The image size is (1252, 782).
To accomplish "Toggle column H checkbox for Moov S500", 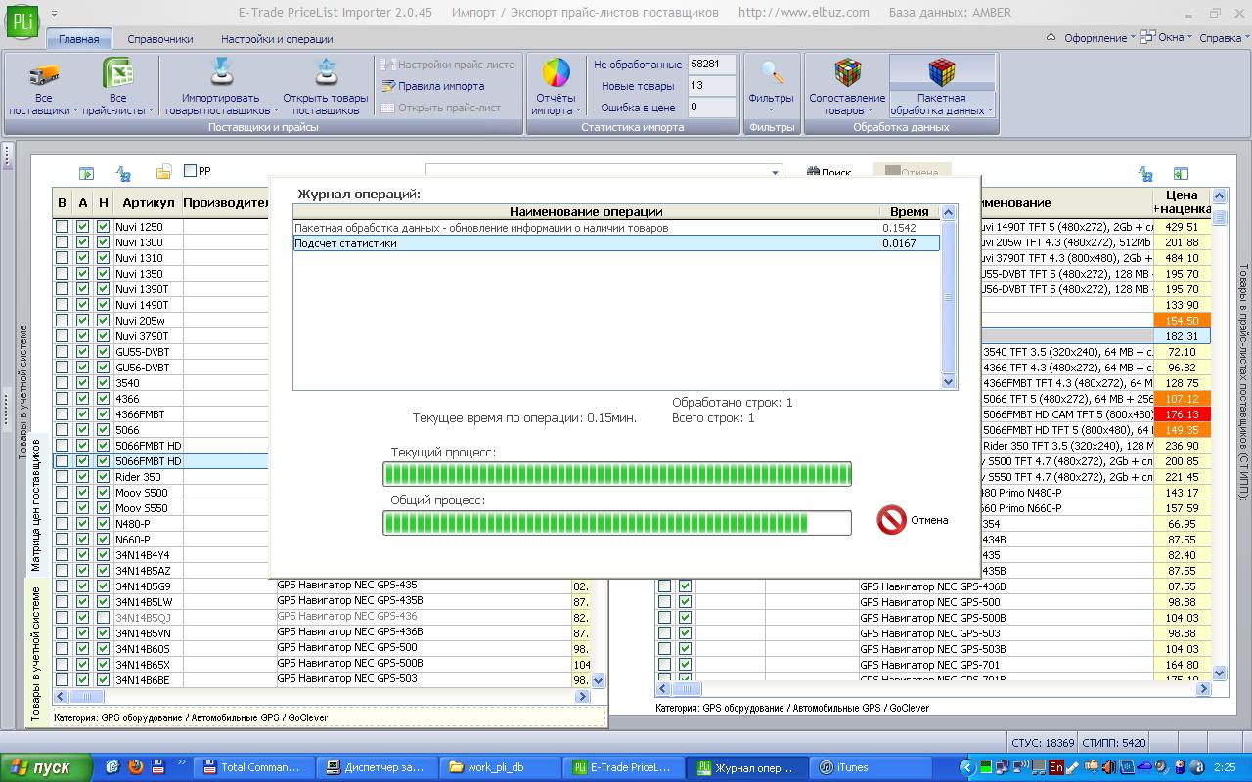I will (104, 493).
